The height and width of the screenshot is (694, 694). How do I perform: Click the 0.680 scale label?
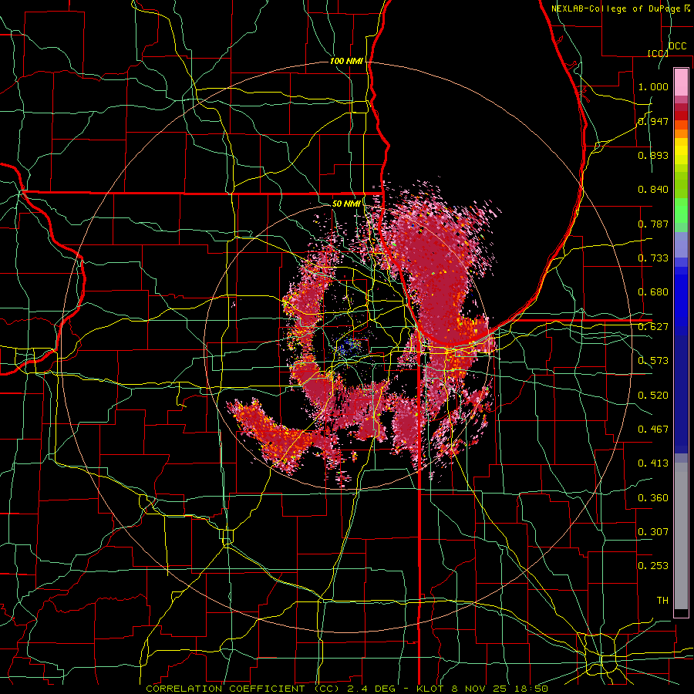coord(653,292)
